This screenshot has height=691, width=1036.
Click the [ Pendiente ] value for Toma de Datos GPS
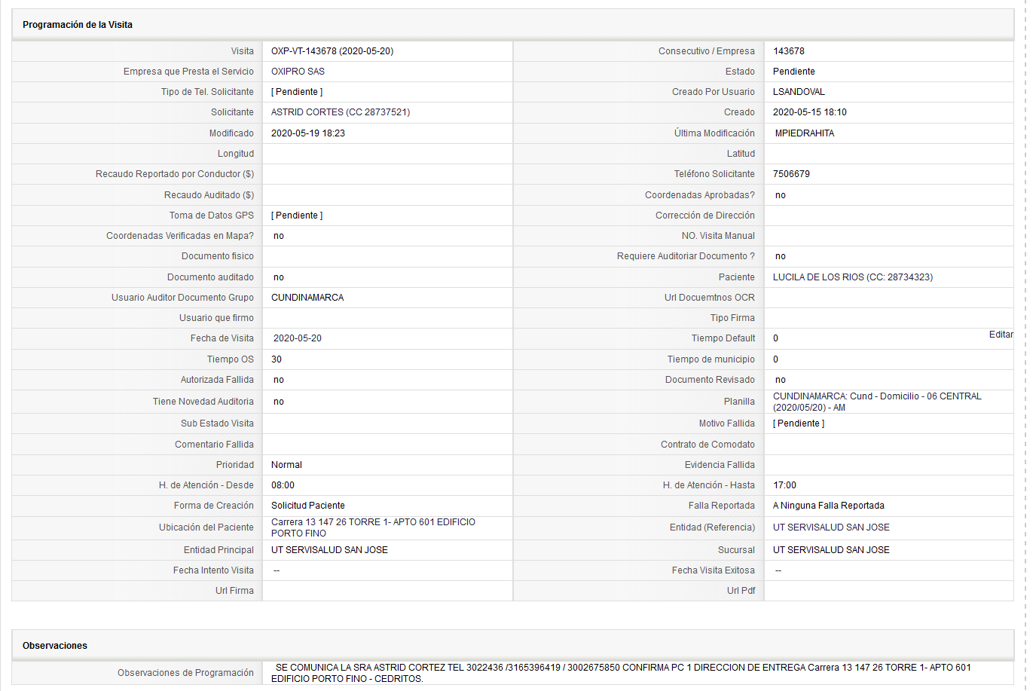(297, 216)
